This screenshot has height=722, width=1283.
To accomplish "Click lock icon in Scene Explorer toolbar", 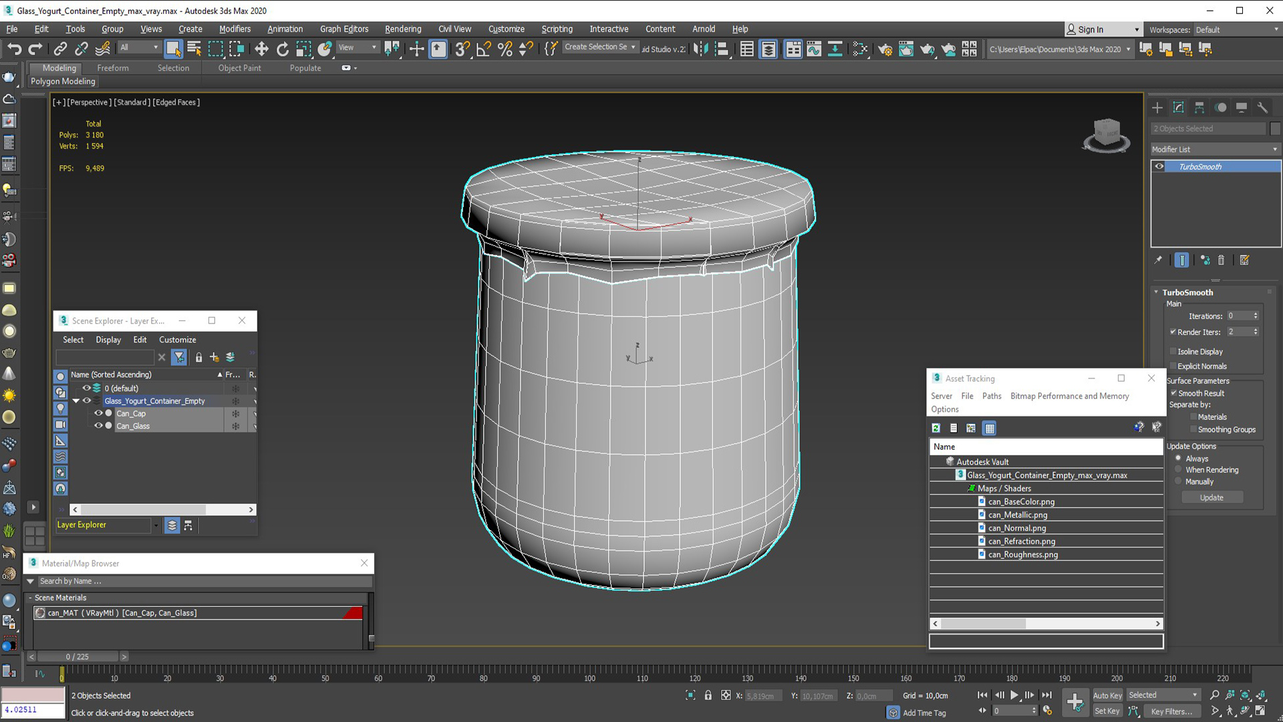I will [198, 358].
